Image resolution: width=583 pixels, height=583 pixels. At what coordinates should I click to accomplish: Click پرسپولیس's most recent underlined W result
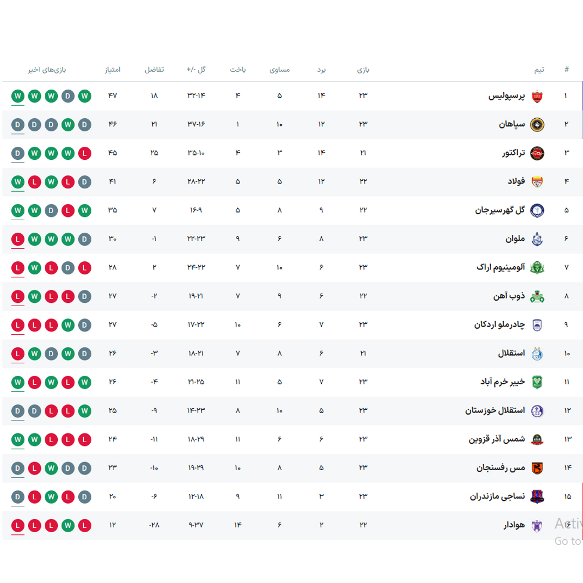click(x=18, y=96)
